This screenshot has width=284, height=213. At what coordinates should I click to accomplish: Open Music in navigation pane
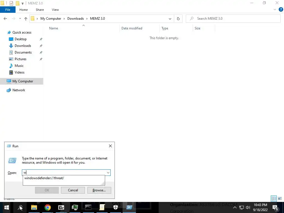point(19,66)
